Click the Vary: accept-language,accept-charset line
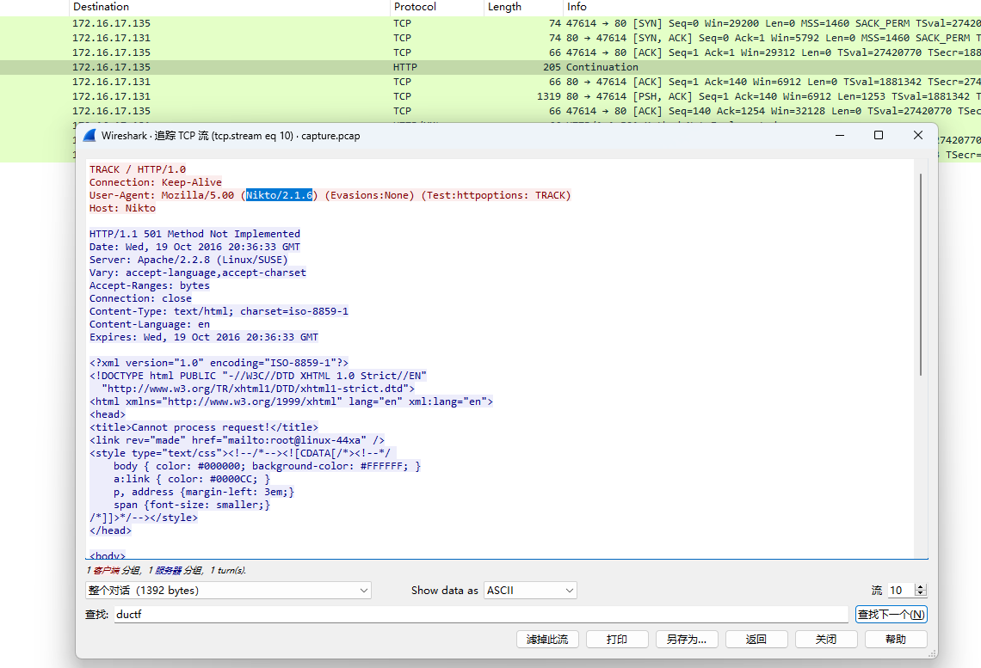The width and height of the screenshot is (981, 668). pos(198,273)
